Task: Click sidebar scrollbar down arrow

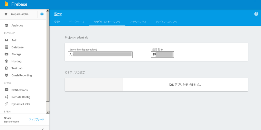Action: pyautogui.click(x=48, y=112)
